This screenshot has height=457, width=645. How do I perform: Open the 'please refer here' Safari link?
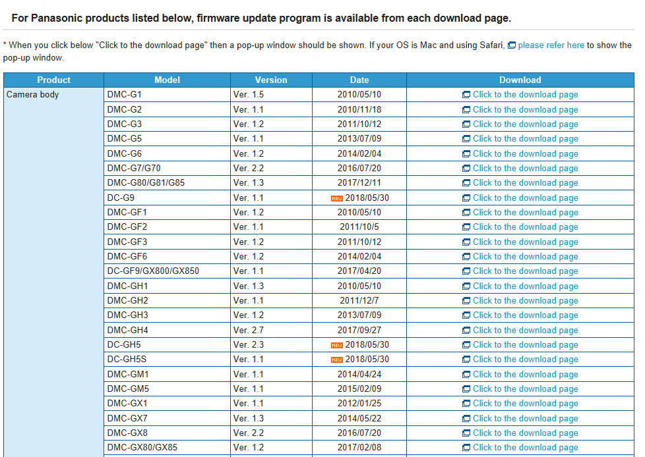pos(551,45)
